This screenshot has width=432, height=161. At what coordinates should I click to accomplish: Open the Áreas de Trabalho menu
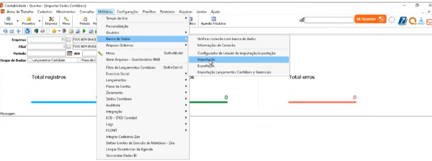(20, 12)
